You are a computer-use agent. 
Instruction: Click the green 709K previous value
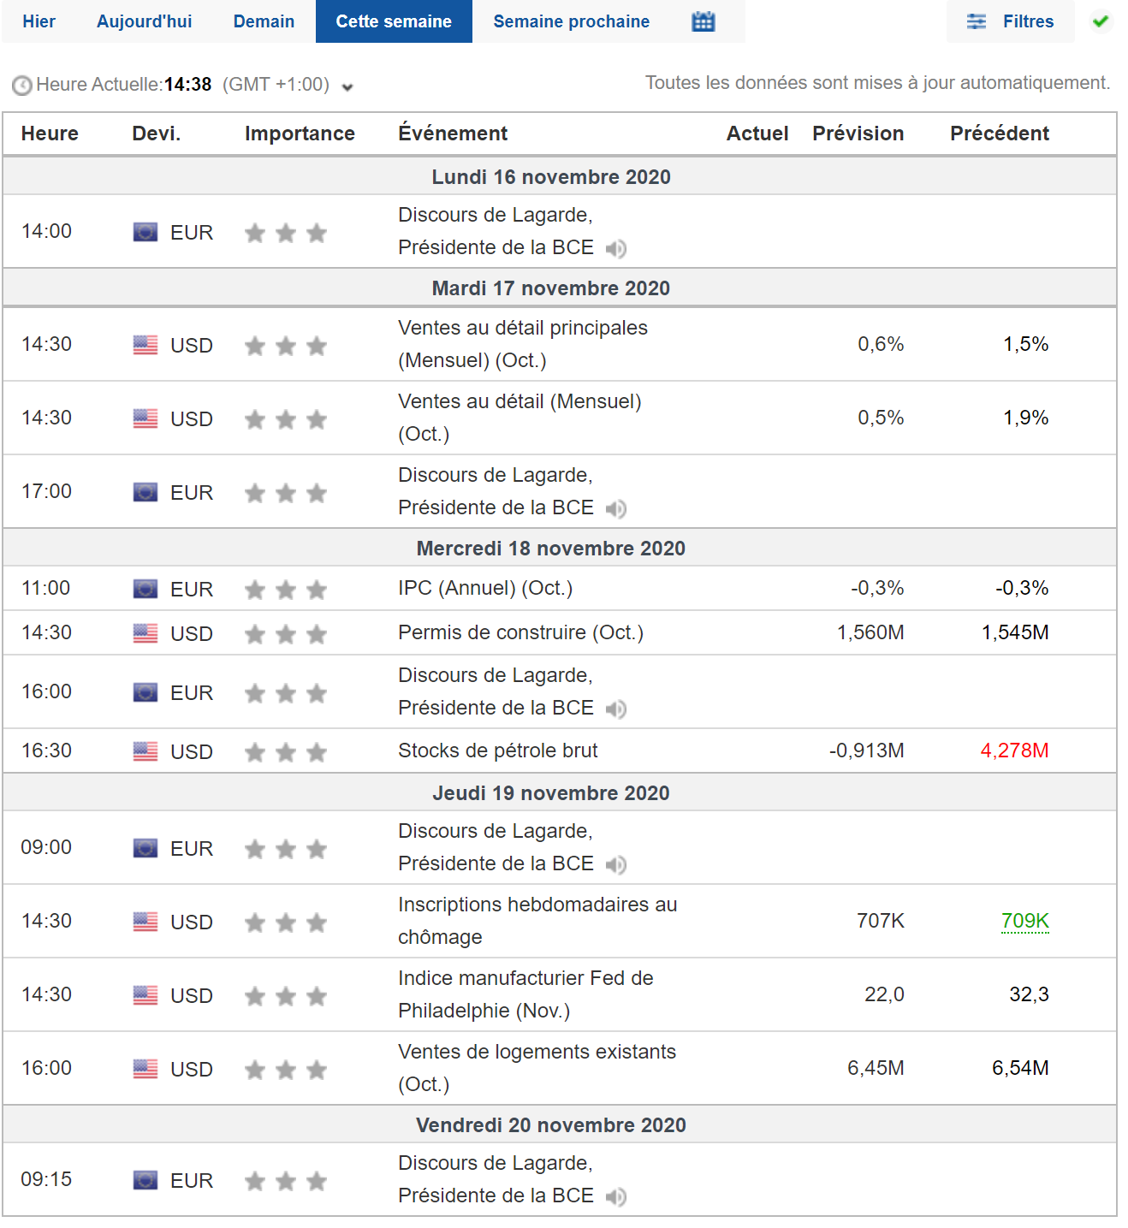[x=1024, y=921]
